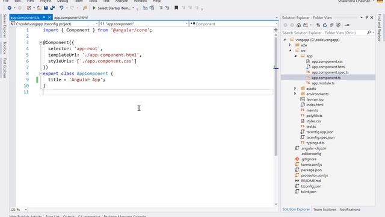The image size is (385, 217).
Task: Click the bookmark toggle icon in toolbar
Action: tap(176, 8)
